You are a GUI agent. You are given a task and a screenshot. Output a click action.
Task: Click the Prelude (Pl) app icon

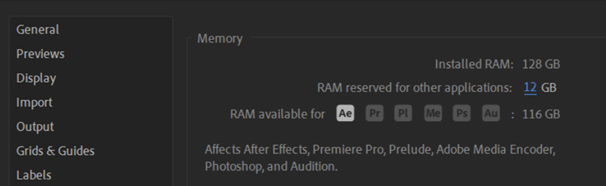(403, 113)
